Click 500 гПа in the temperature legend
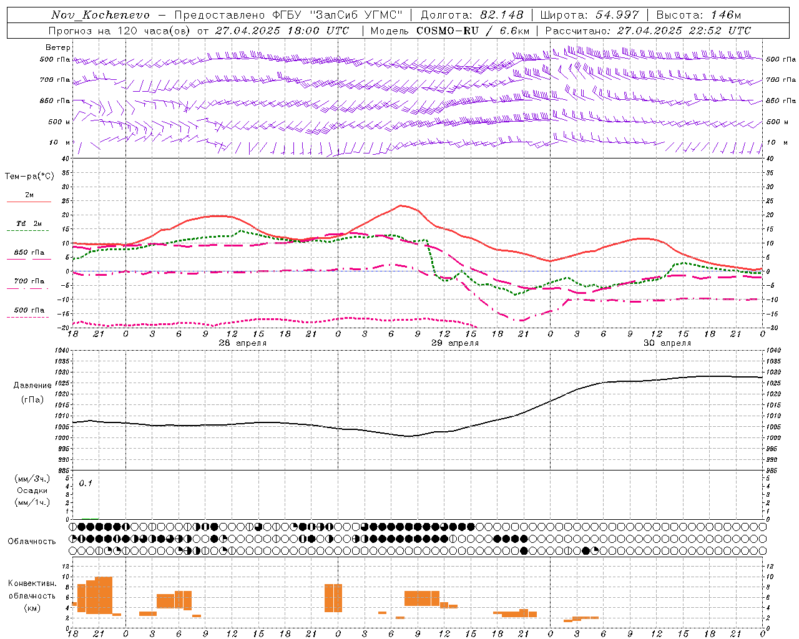799x639 pixels. pos(29,312)
